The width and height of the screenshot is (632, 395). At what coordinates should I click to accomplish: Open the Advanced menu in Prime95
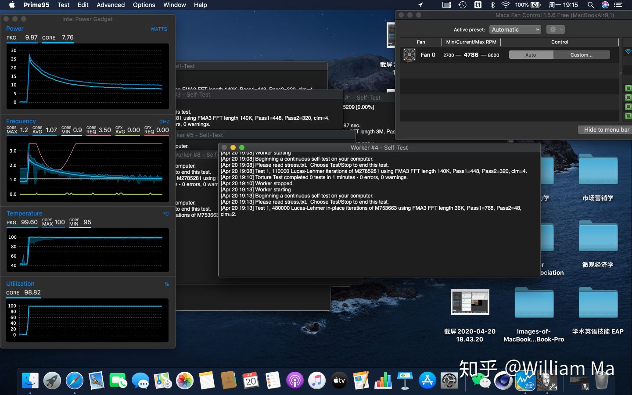[x=110, y=5]
